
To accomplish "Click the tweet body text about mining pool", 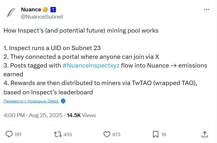I will 81,31.
